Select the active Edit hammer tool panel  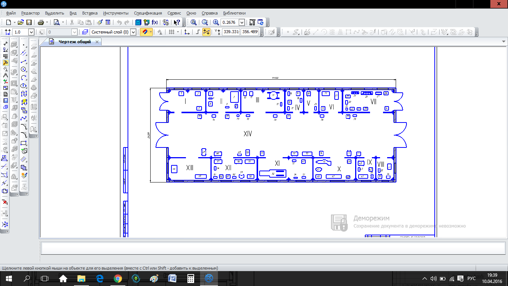[x=6, y=63]
